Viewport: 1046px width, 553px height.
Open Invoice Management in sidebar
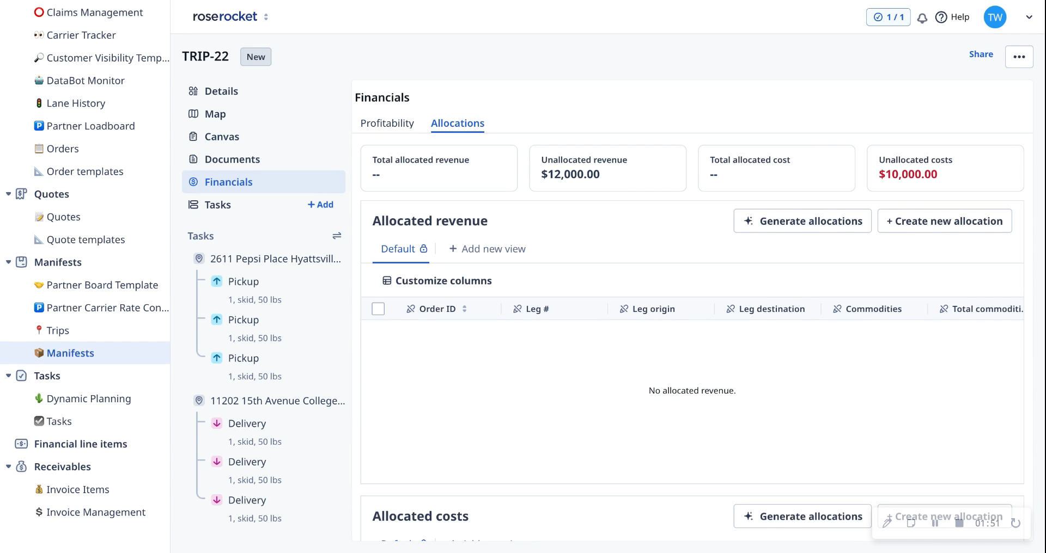96,512
